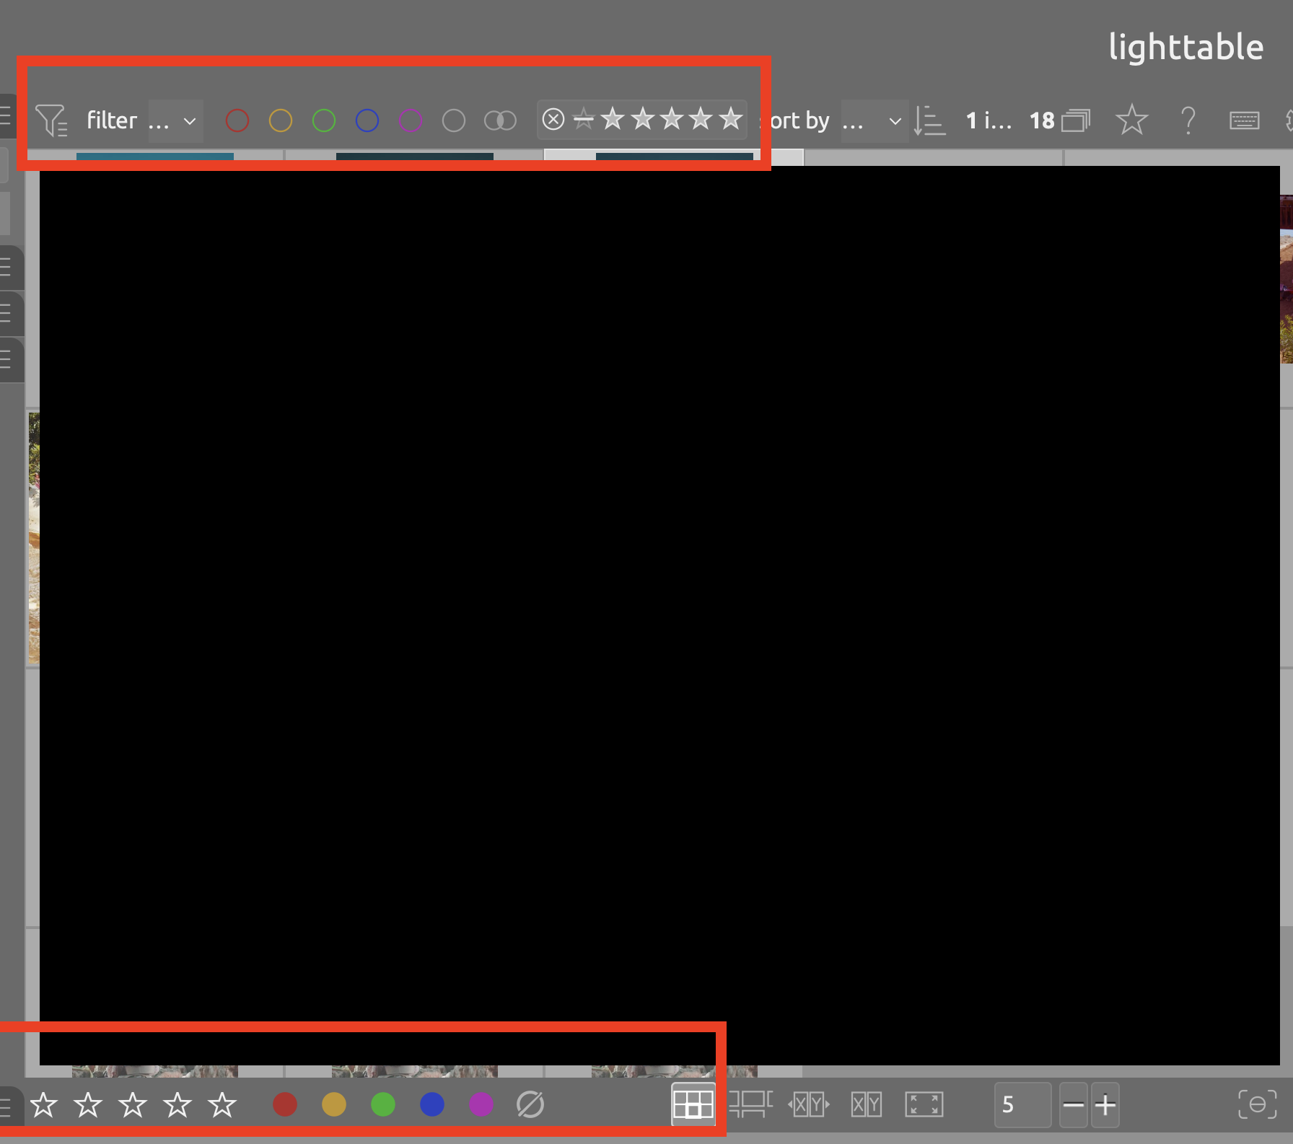Decrease thumbnails per row with minus button
Image resolution: width=1293 pixels, height=1144 pixels.
(1074, 1104)
